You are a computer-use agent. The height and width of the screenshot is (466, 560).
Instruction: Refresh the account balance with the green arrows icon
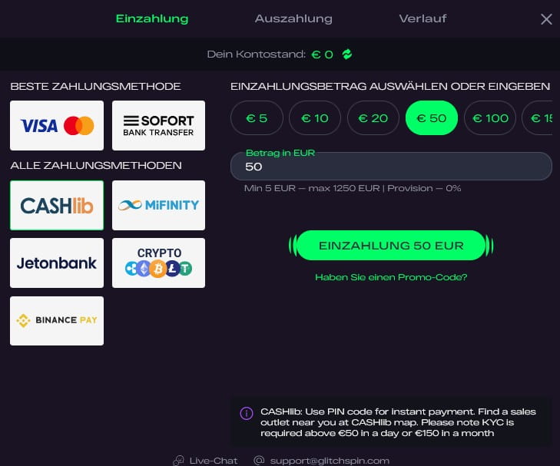pos(347,55)
